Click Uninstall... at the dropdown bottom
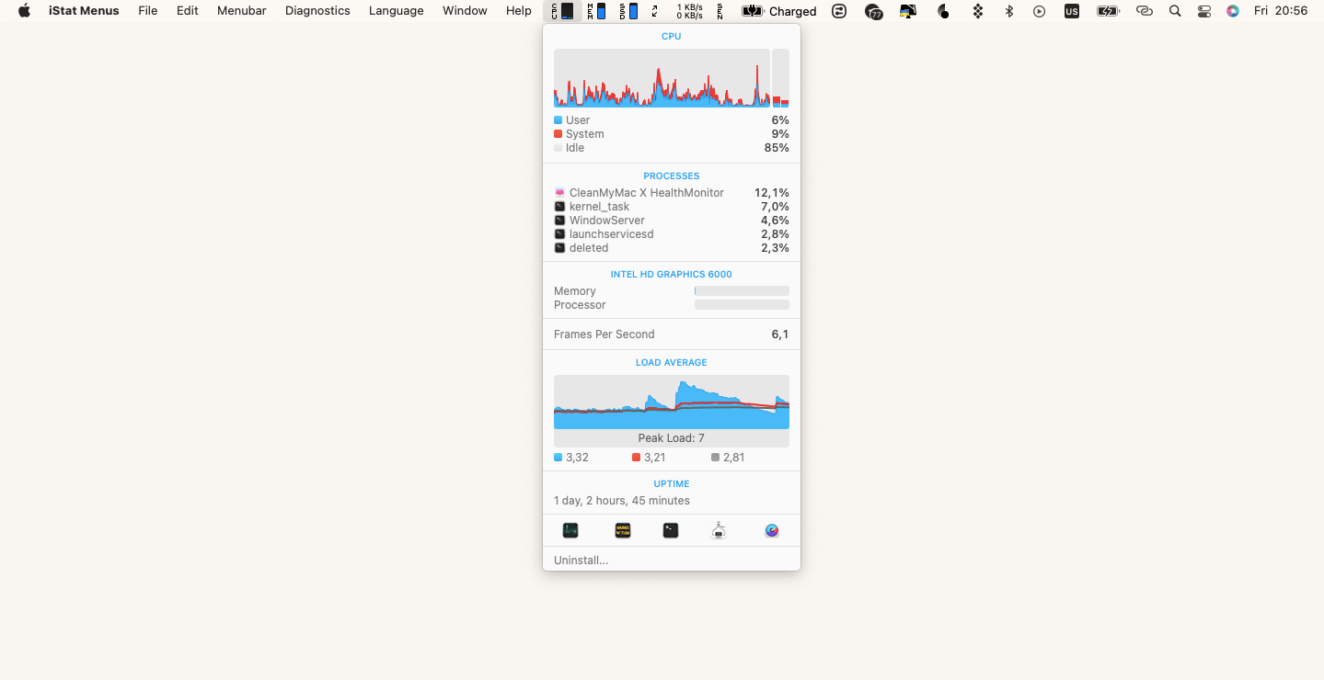 click(581, 560)
